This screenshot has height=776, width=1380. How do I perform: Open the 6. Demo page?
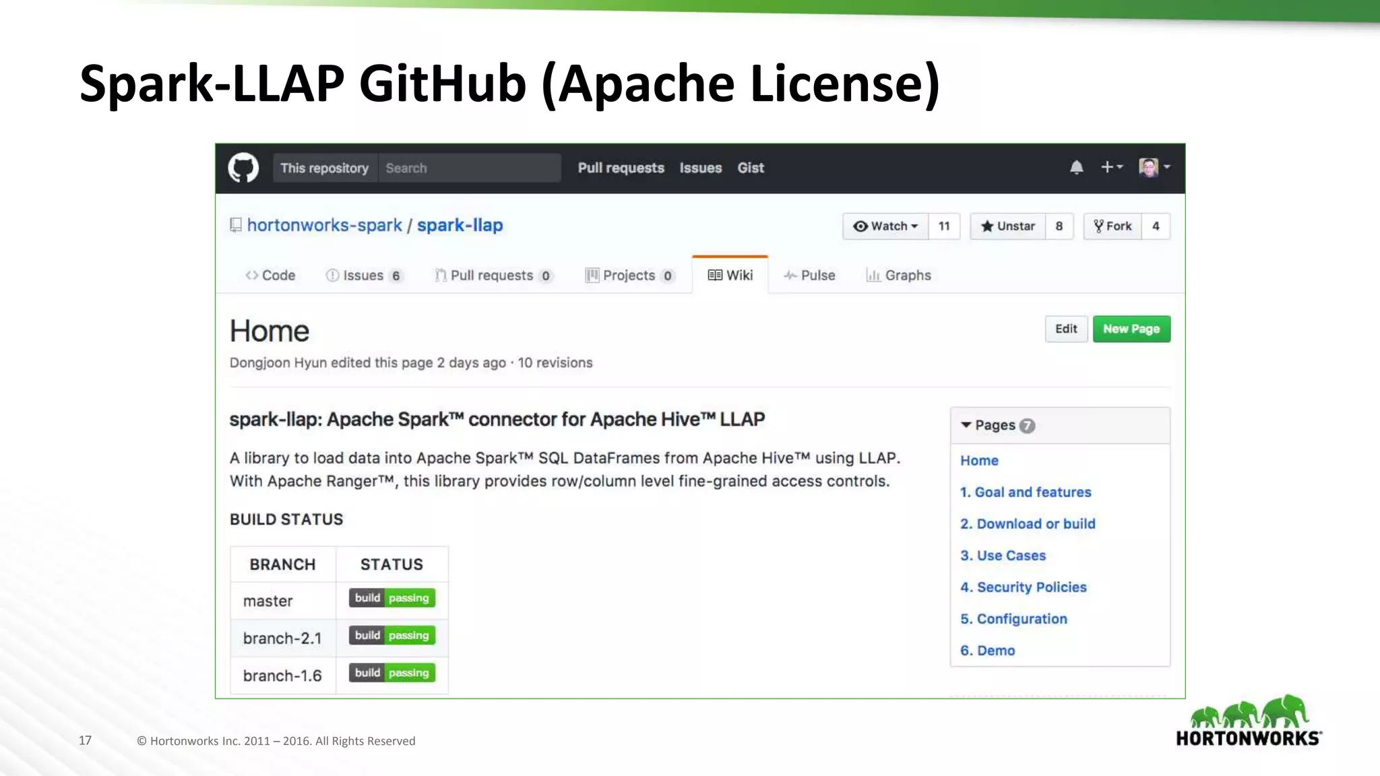coord(987,651)
